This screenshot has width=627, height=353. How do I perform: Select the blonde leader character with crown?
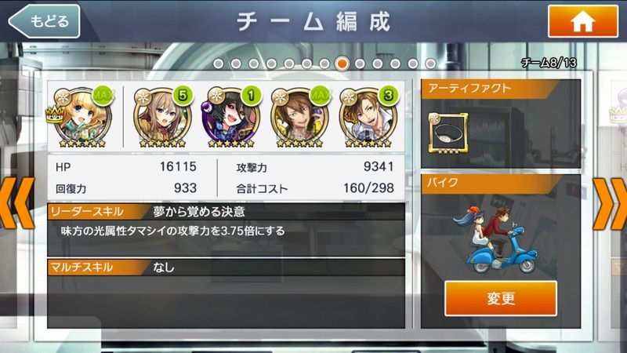tap(82, 117)
